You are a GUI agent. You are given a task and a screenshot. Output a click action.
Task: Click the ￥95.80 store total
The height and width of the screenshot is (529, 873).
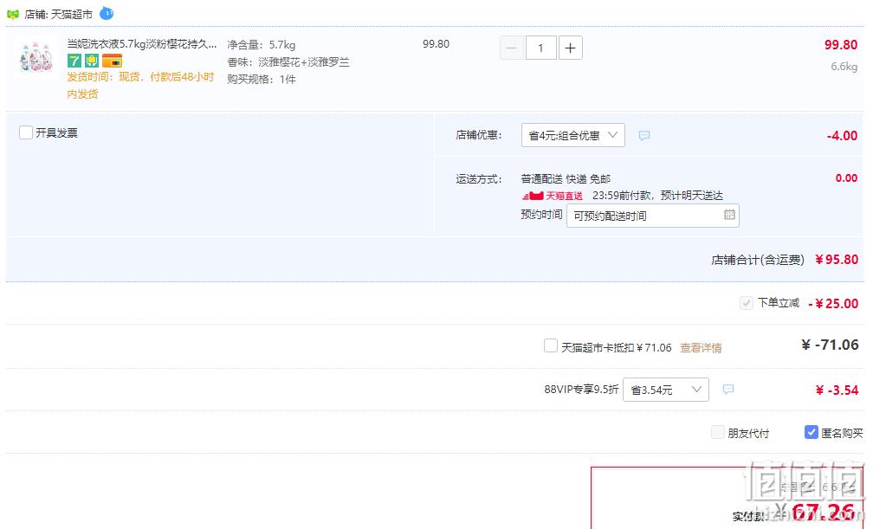837,260
